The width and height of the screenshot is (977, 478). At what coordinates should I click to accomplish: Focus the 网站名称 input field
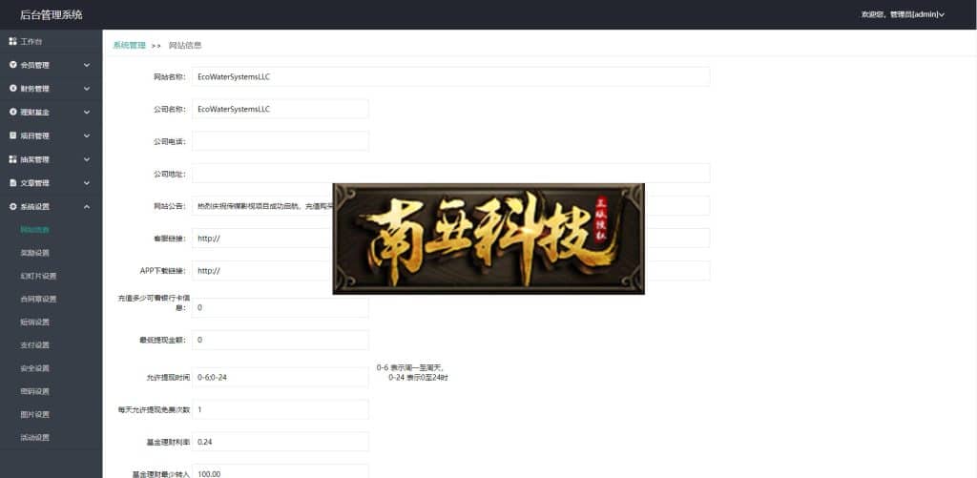(450, 76)
